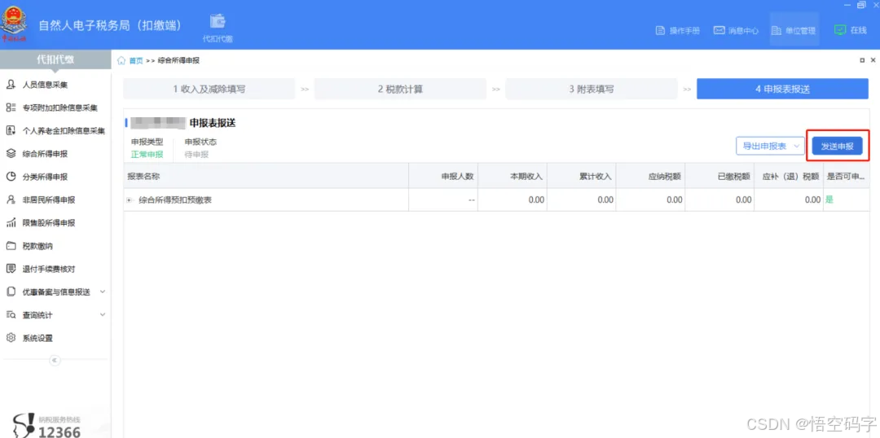Click the 个人养老金扣除信息采集 icon

pyautogui.click(x=10, y=131)
